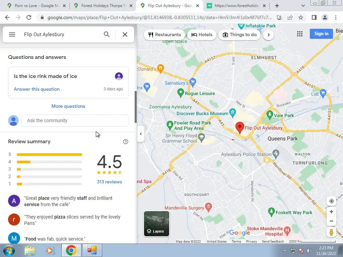
Task: Select the Discover Bucks Museum marker
Action: 232,112
